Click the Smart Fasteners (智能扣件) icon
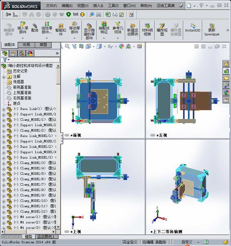Viewport: 231px width, 246px height. 61,30
